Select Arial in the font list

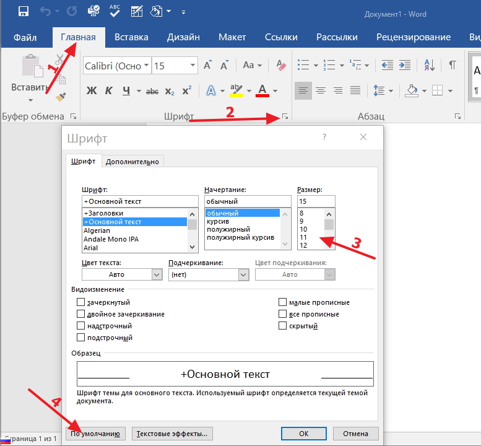(92, 248)
